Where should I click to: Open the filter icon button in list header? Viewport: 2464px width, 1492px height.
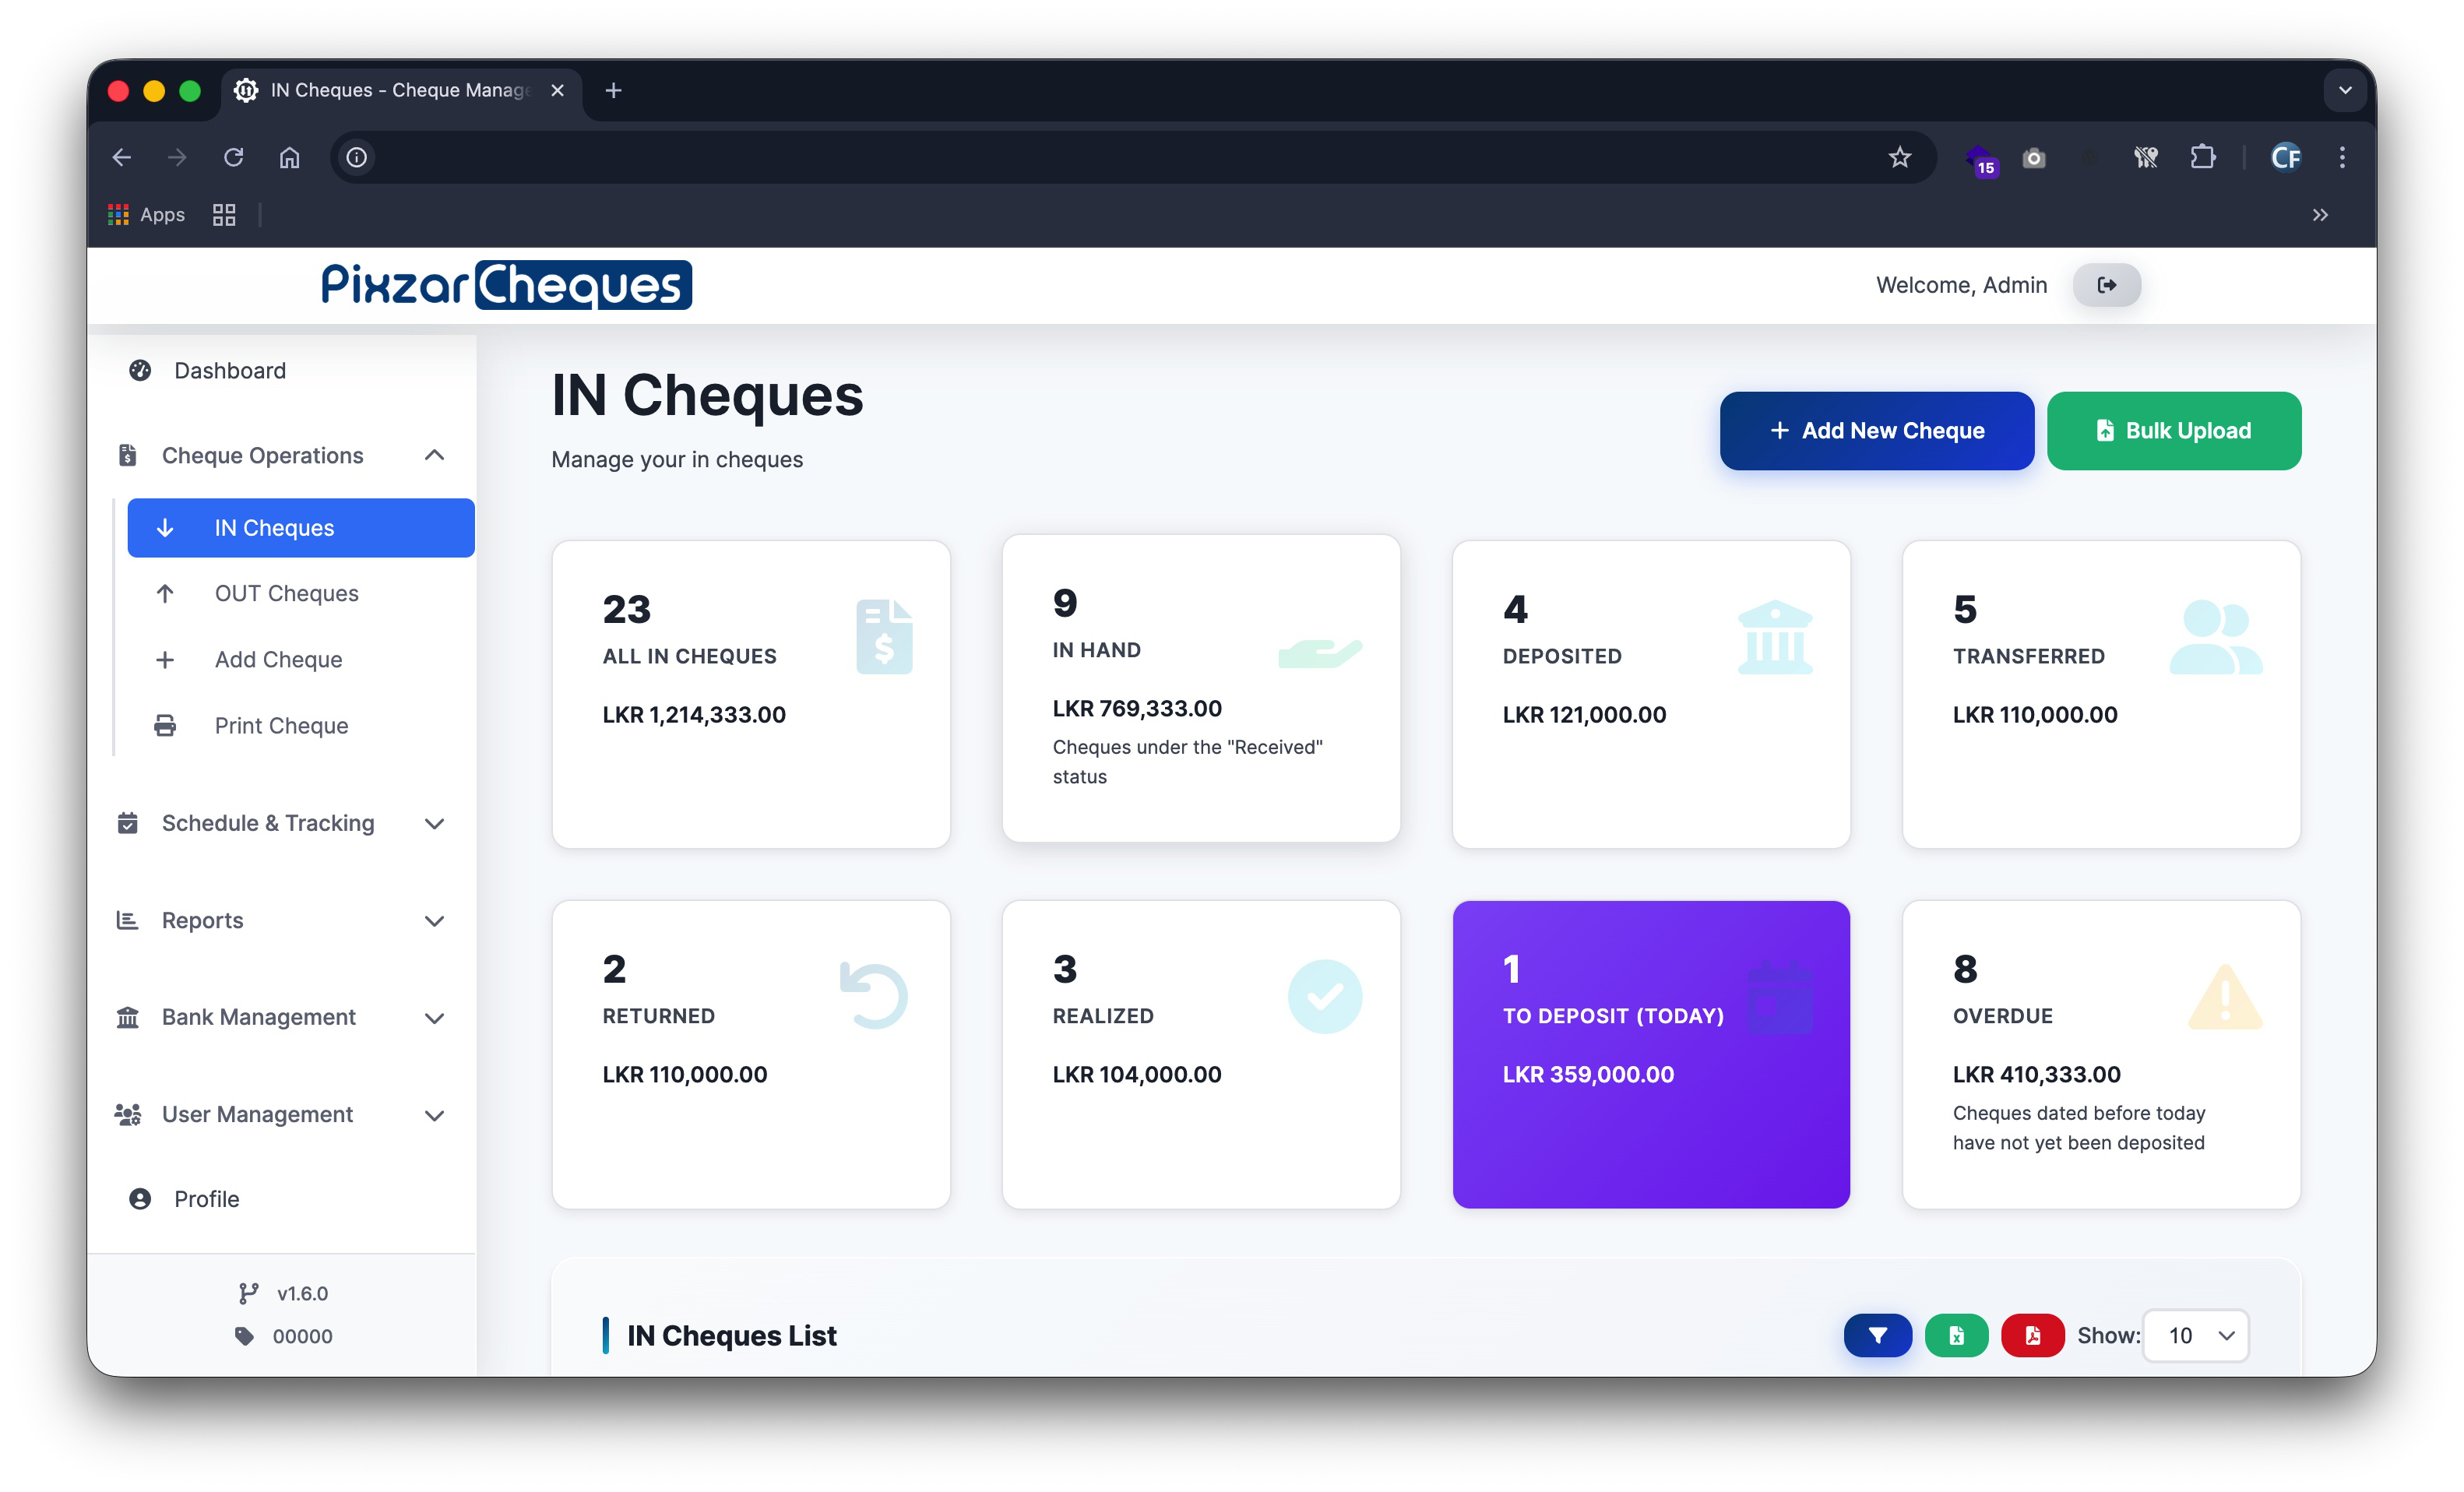(1877, 1335)
